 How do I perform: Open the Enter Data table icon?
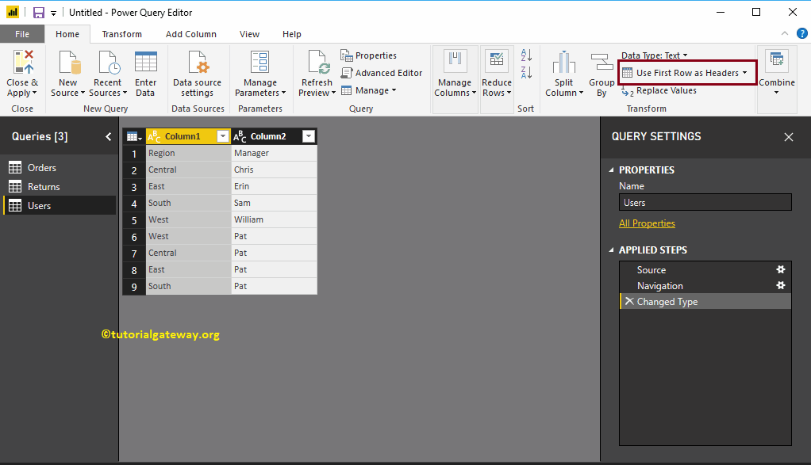coord(145,63)
